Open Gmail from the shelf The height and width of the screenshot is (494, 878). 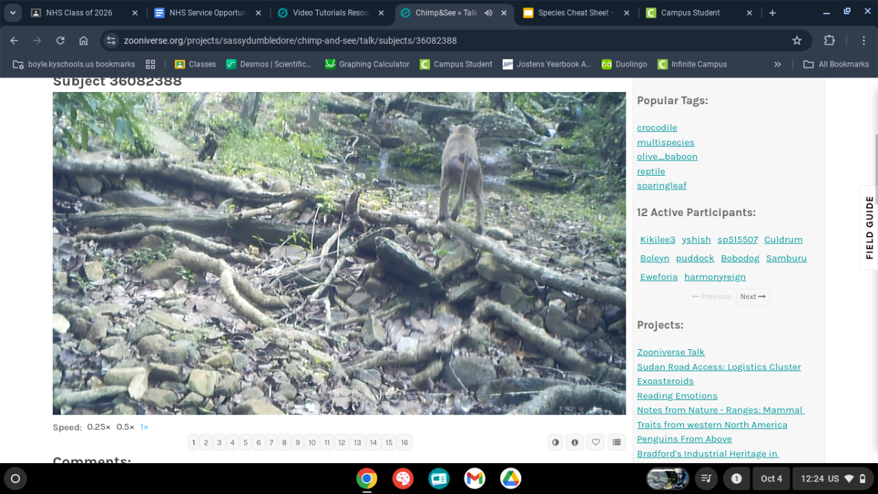pyautogui.click(x=474, y=478)
